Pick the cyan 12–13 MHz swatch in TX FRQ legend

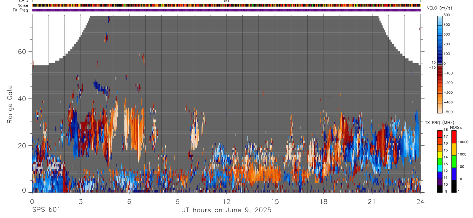440,168
